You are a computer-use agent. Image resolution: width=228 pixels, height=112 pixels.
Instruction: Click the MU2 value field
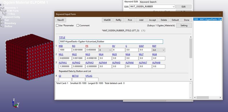pos(79,58)
